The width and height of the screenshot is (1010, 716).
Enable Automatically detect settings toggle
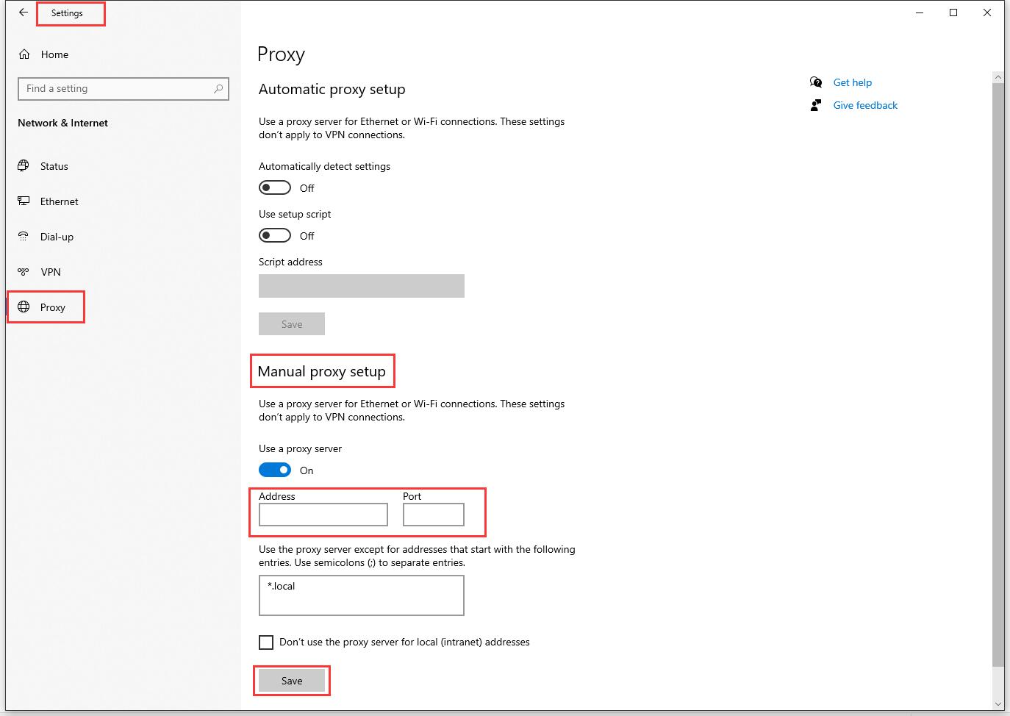tap(275, 188)
